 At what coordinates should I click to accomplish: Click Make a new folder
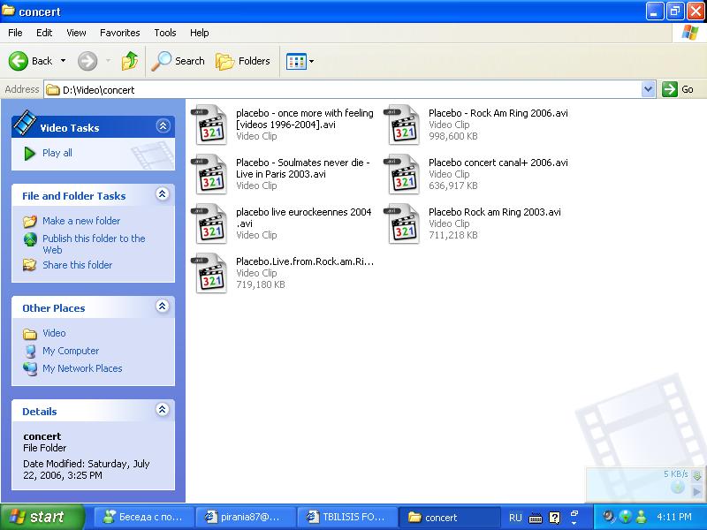[x=81, y=221]
